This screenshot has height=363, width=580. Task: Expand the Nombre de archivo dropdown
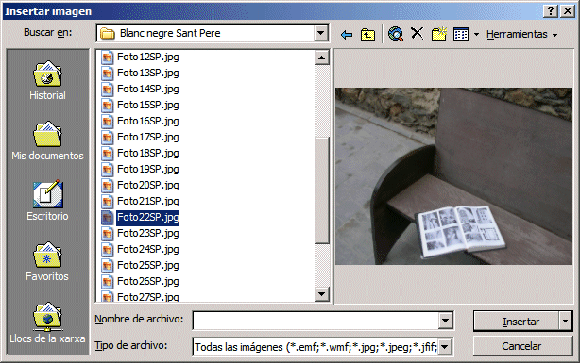445,321
